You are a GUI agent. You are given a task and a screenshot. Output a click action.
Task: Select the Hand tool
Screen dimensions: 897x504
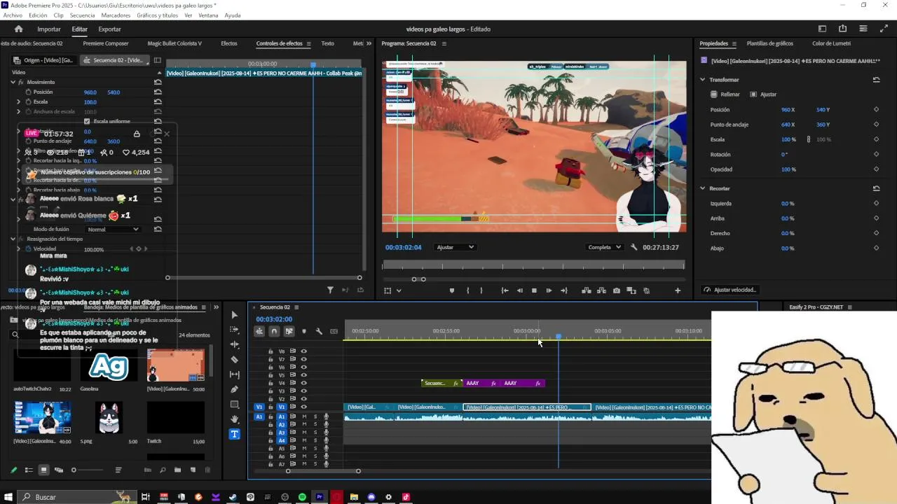click(x=234, y=419)
